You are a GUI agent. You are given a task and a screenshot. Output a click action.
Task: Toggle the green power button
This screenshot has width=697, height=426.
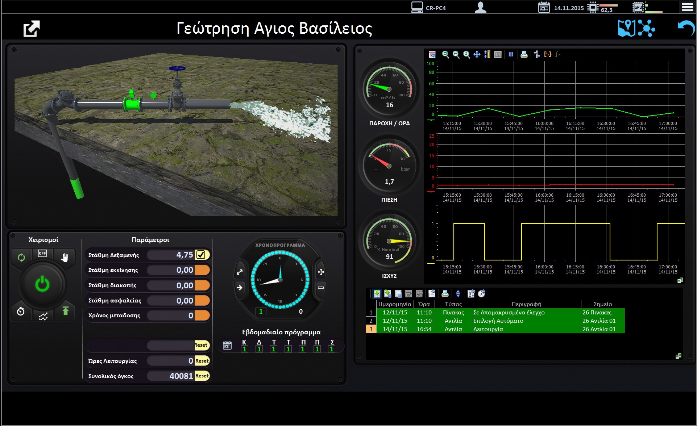(x=42, y=284)
